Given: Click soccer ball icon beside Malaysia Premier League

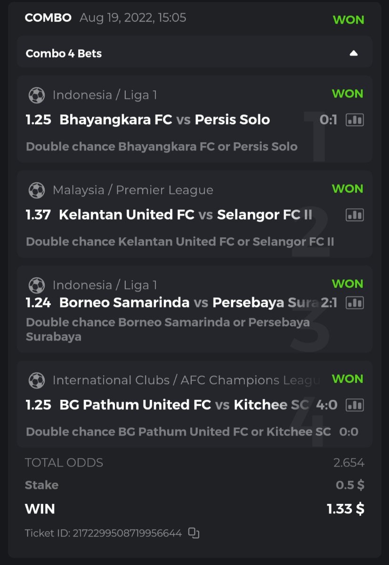Looking at the screenshot, I should point(37,190).
